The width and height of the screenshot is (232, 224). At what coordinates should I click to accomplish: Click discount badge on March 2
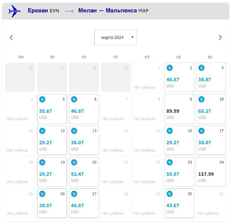point(170,68)
